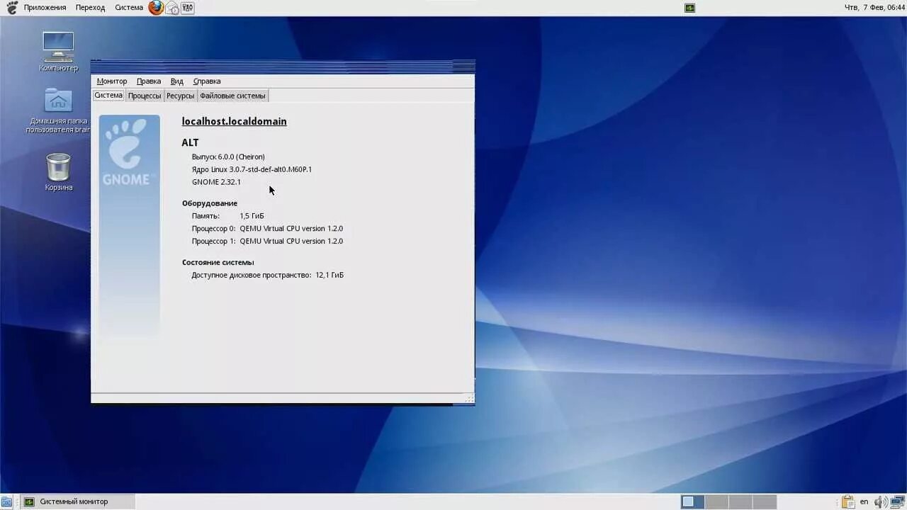Open the Справка menu
907x510 pixels.
click(207, 81)
